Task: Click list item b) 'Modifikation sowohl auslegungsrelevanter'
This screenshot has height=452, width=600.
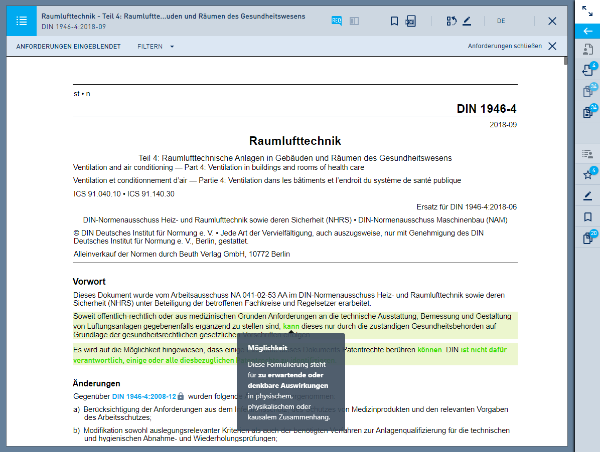Action: (x=291, y=434)
